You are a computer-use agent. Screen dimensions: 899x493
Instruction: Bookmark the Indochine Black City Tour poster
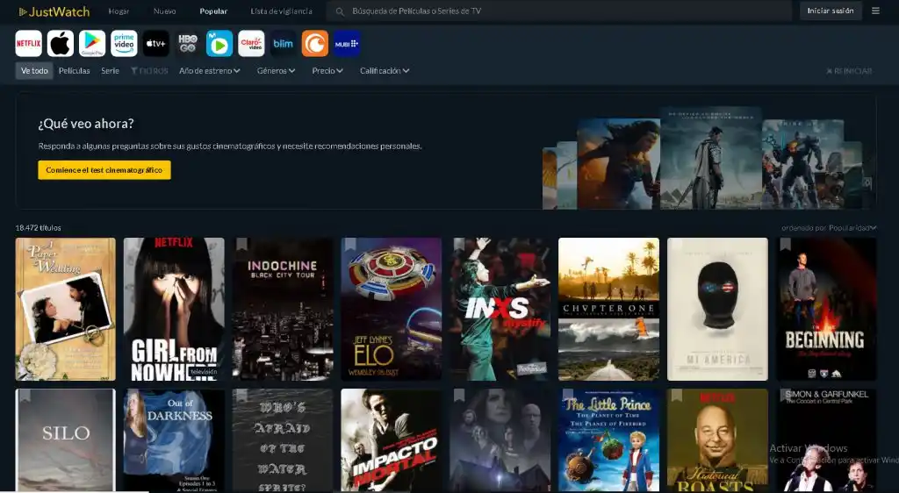(x=242, y=245)
